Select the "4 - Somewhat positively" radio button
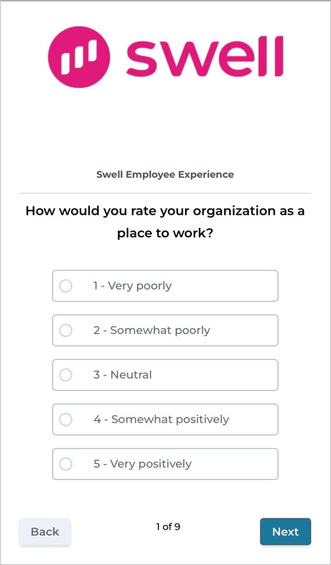Screen dimensions: 331x565 pyautogui.click(x=65, y=419)
